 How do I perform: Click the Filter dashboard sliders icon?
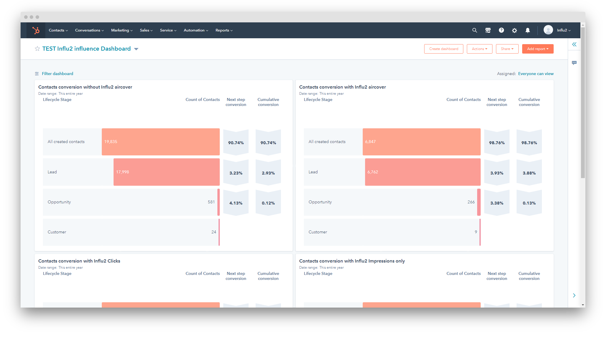(x=36, y=74)
